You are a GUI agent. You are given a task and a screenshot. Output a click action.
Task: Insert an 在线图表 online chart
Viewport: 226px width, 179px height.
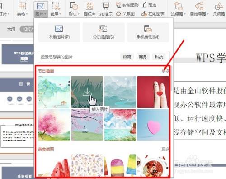[153, 14]
